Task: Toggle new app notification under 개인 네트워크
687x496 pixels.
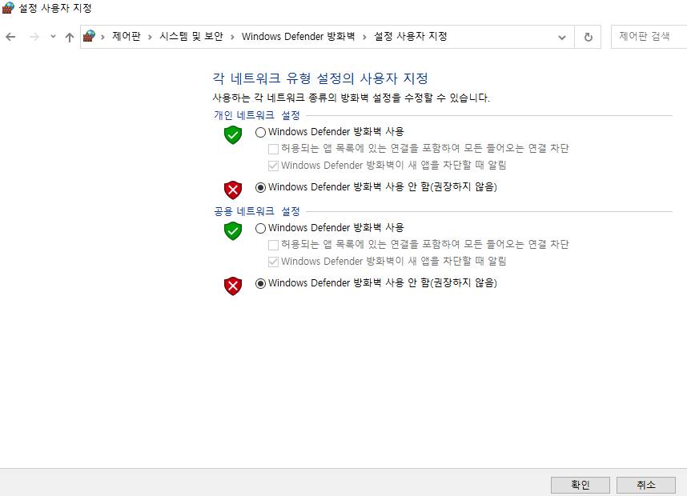Action: pos(273,166)
